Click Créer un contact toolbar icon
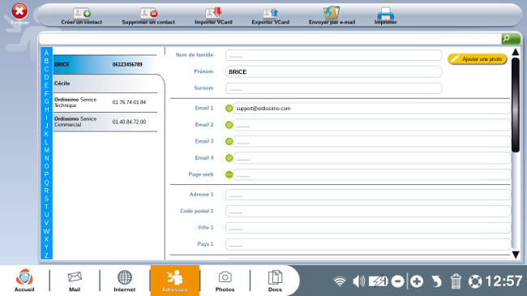 click(x=82, y=13)
